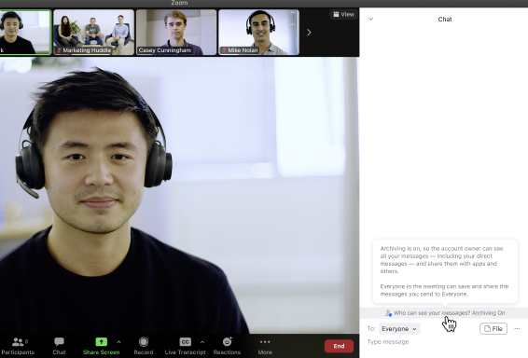The image size is (528, 358).
Task: Open the To: Everyone recipient dropdown
Action: [399, 329]
